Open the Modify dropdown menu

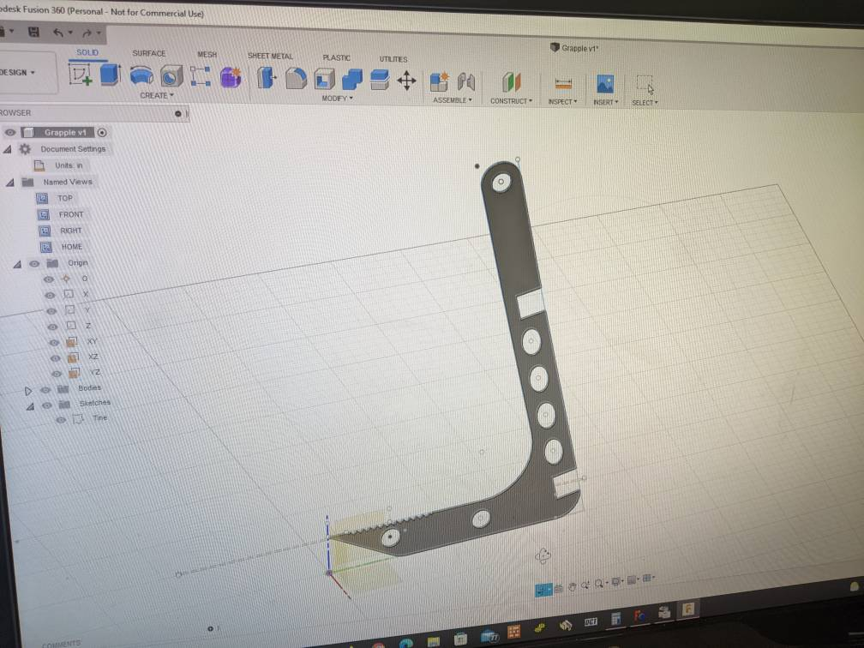point(337,99)
